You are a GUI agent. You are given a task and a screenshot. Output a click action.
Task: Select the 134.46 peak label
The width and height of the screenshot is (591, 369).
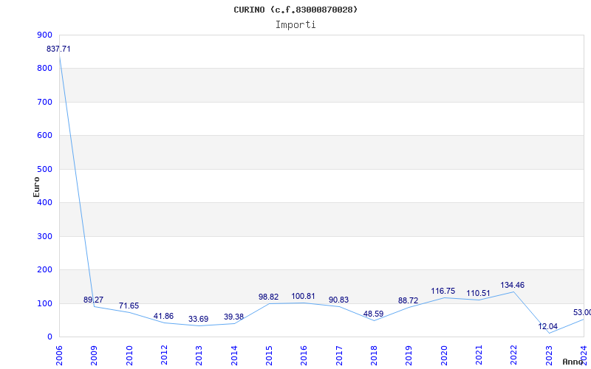[x=512, y=285]
